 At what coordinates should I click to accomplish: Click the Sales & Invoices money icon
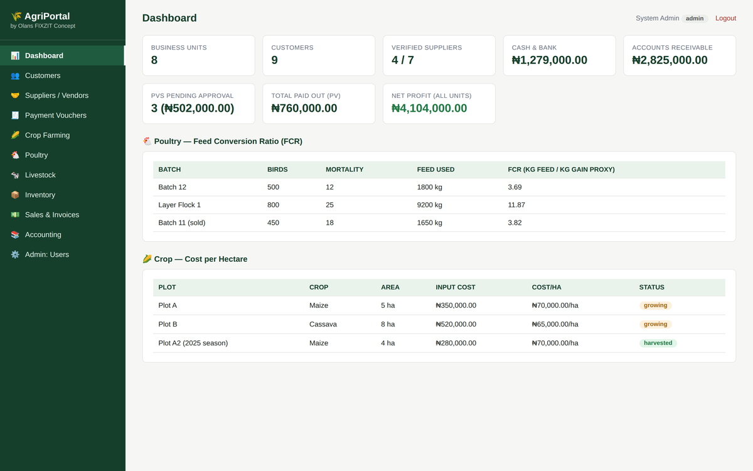[15, 215]
